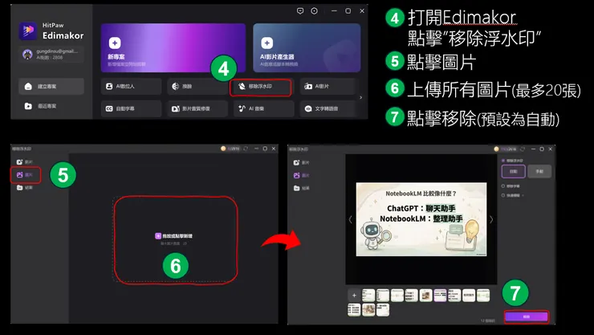
Task: Open the 換臉 face swap tile
Action: pyautogui.click(x=197, y=87)
